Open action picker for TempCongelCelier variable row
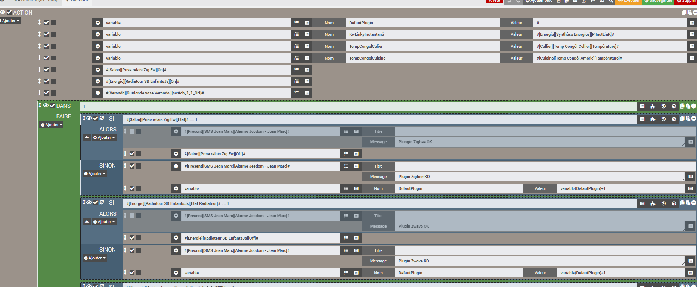 click(297, 46)
